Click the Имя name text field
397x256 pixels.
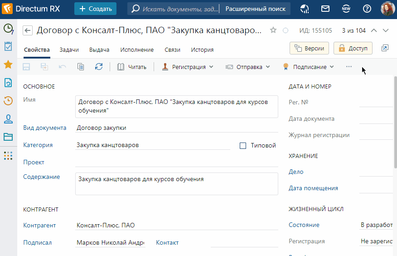[177, 107]
